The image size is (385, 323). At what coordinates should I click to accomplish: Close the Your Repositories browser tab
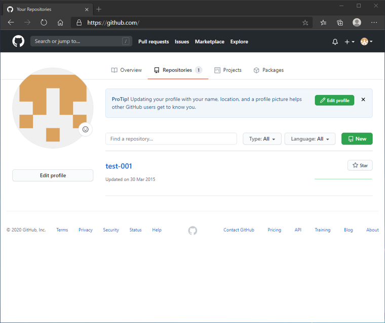pos(87,9)
